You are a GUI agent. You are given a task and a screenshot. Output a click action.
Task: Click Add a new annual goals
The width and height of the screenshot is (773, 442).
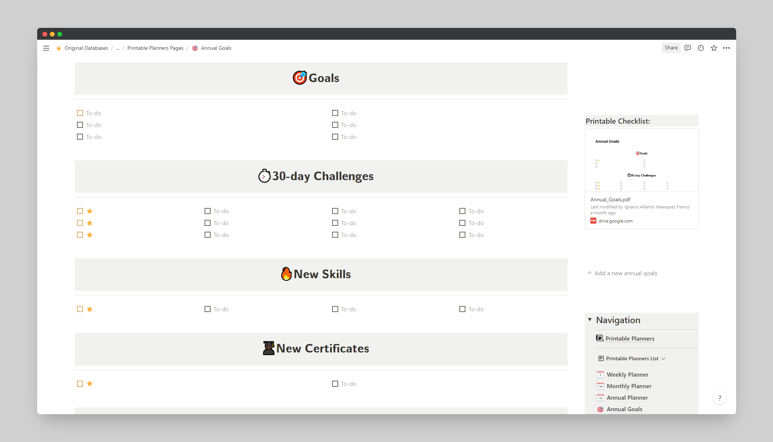(x=625, y=273)
